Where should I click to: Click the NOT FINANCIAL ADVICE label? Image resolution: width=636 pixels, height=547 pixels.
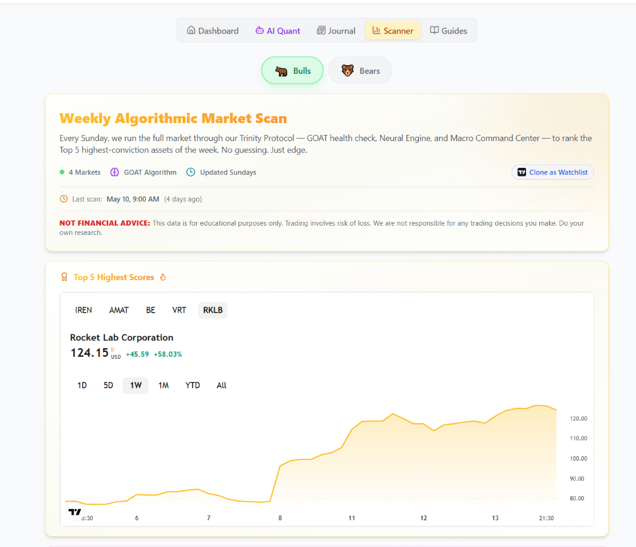click(104, 223)
